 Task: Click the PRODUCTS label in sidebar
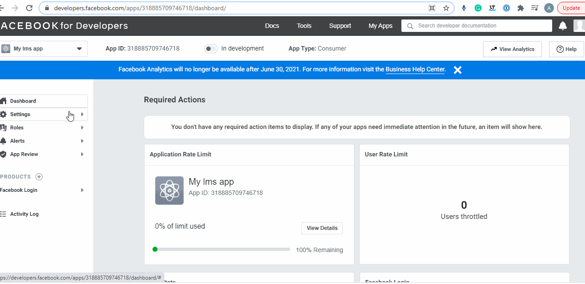(x=16, y=177)
